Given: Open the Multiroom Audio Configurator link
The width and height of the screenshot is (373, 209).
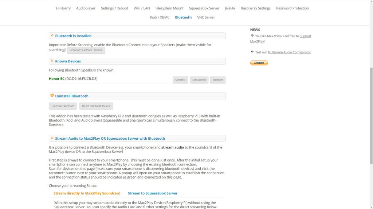Looking at the screenshot, I should pos(289,52).
